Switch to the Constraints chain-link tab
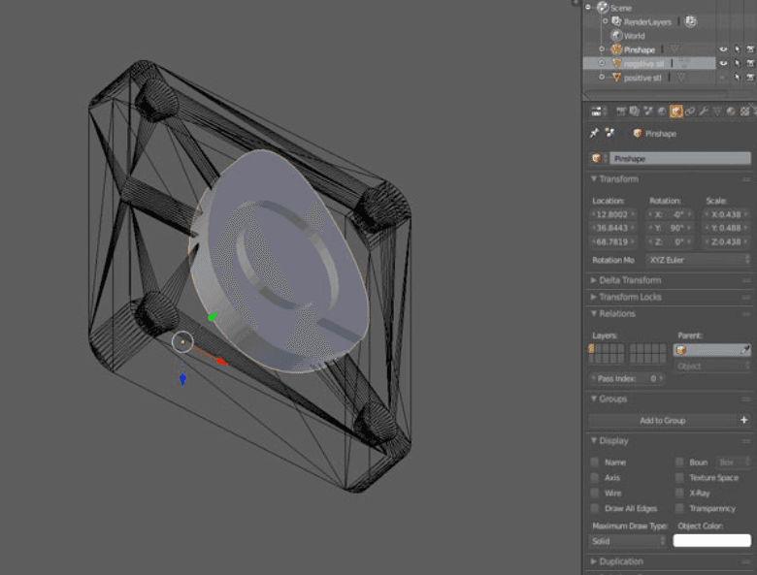Viewport: 757px width, 575px height. click(x=690, y=112)
